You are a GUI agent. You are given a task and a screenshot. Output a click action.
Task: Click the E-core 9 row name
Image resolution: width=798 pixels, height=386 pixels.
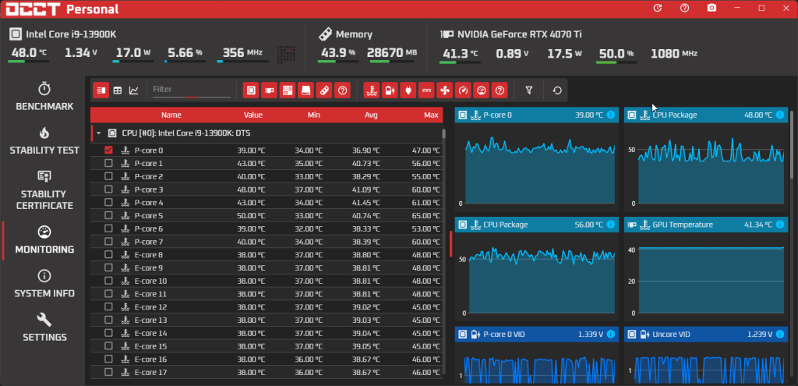tap(149, 267)
